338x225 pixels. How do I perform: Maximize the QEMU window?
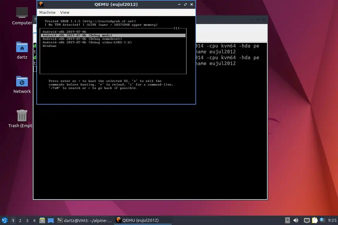point(185,4)
